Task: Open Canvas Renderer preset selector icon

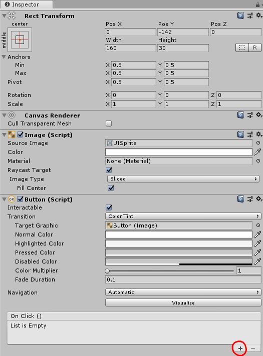Action: pos(250,115)
